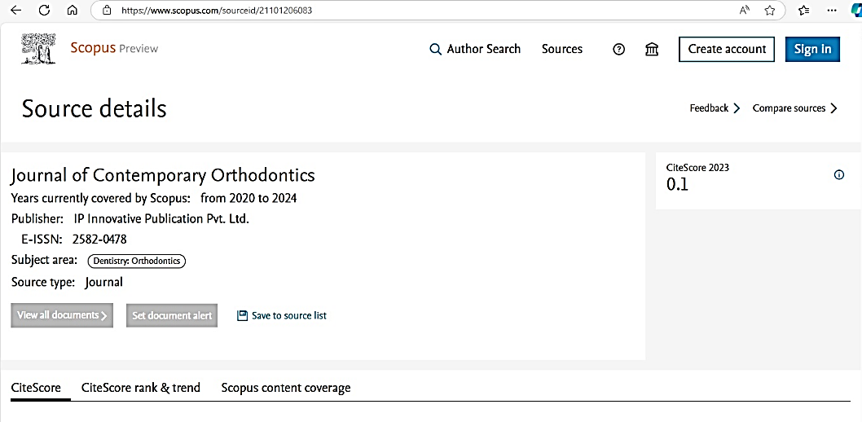Open the browser home page icon

click(x=72, y=10)
